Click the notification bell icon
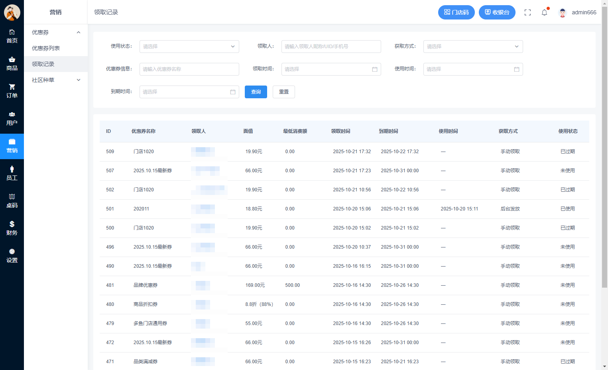 [544, 12]
